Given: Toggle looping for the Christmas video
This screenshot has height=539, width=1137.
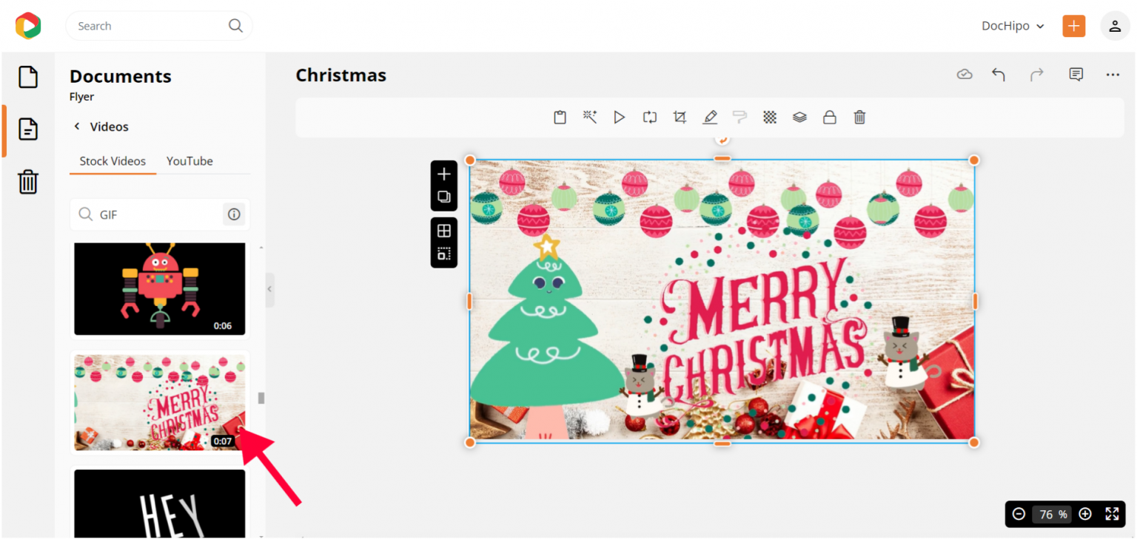Looking at the screenshot, I should (x=649, y=117).
